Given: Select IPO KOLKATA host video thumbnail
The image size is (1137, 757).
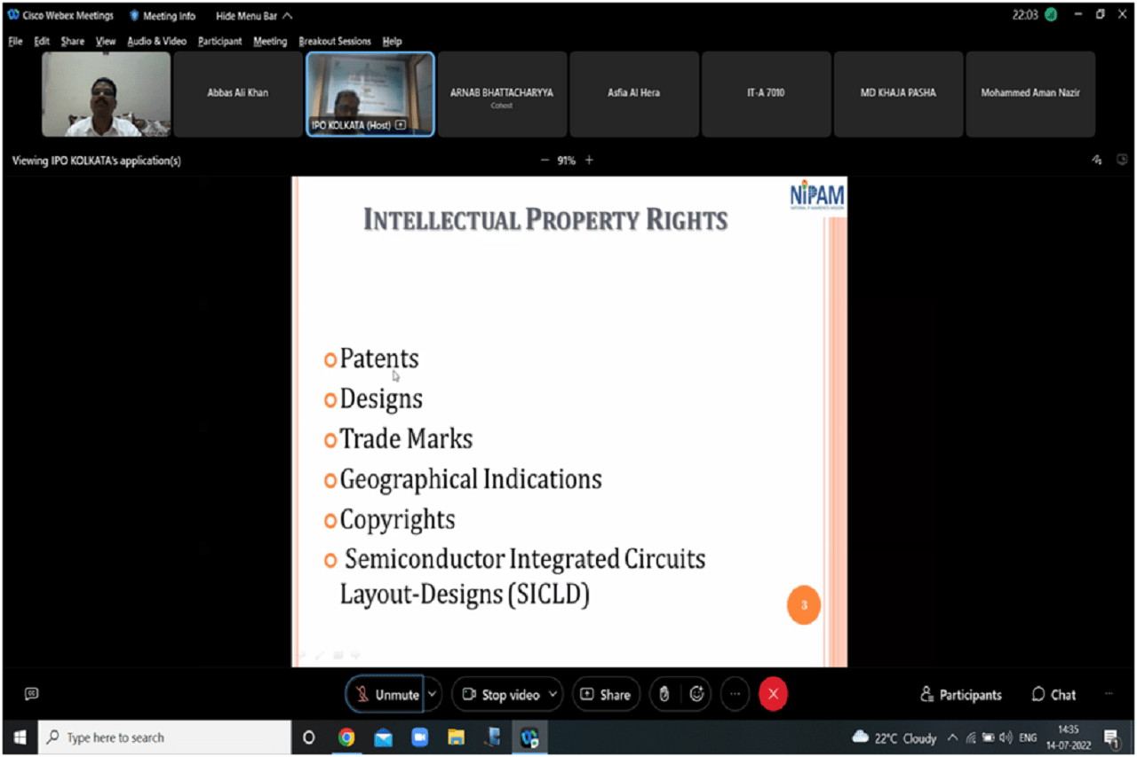Looking at the screenshot, I should click(x=370, y=93).
